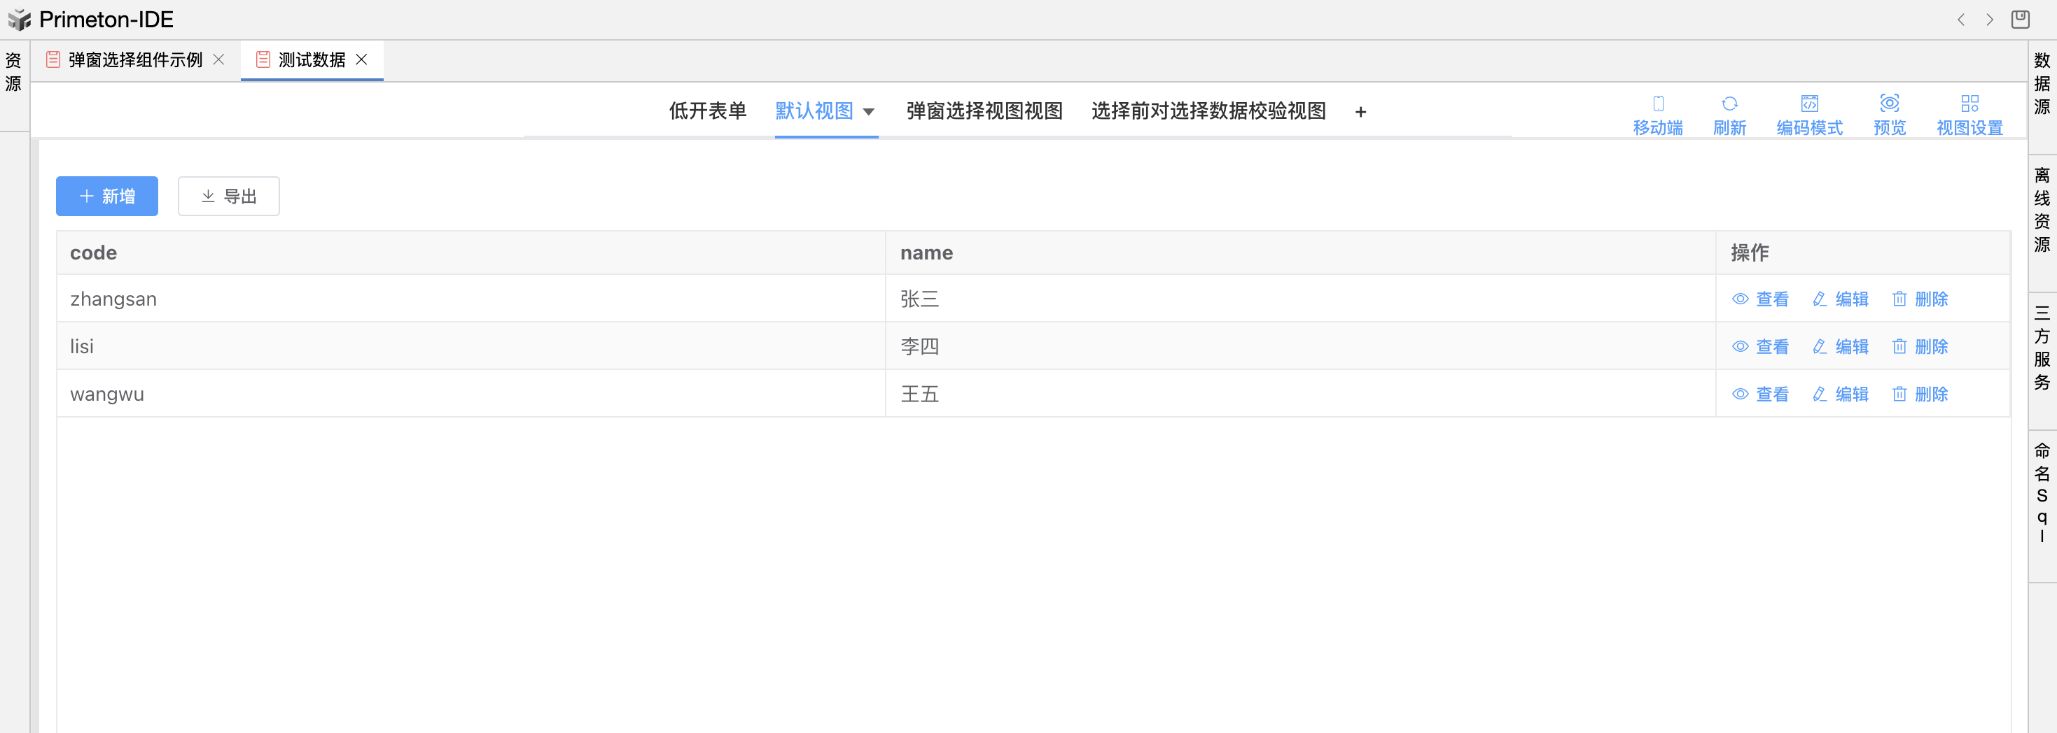Close the 测试数据 tab
The height and width of the screenshot is (733, 2057).
(362, 60)
